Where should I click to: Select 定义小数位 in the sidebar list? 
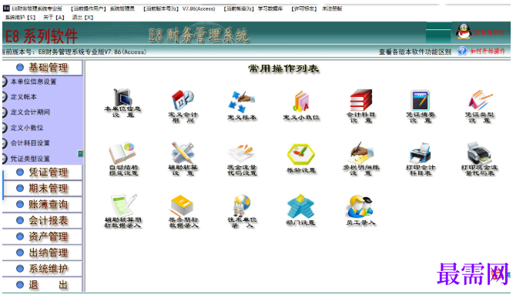click(27, 128)
